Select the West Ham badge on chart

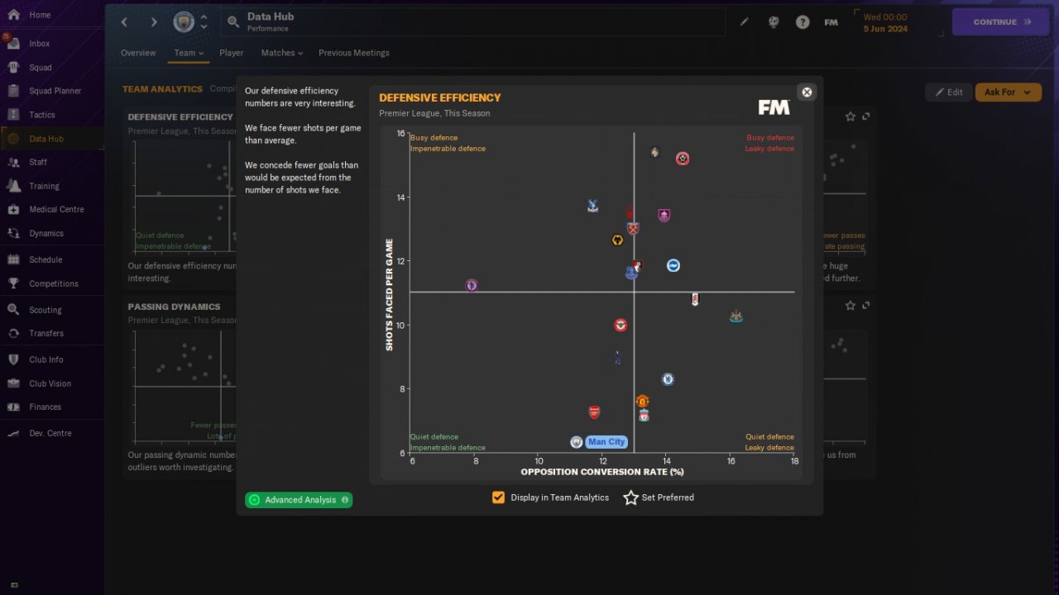633,229
